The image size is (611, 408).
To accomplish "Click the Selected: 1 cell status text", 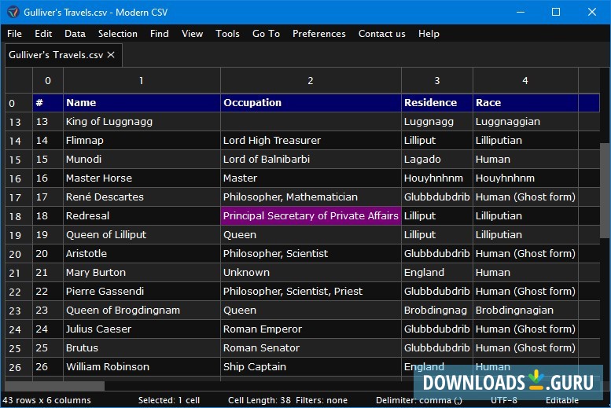I will [x=169, y=401].
